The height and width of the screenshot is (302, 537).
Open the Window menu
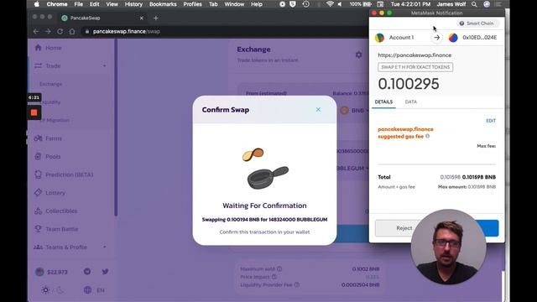(x=234, y=4)
